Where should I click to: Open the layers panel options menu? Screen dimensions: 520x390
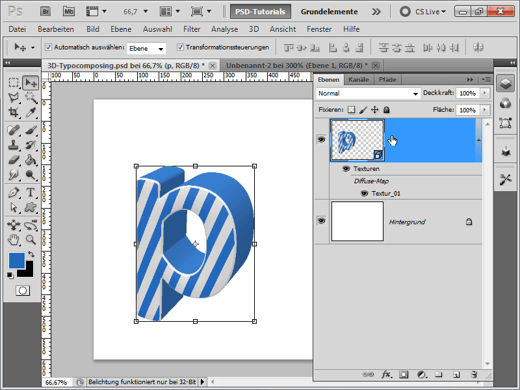coord(486,79)
